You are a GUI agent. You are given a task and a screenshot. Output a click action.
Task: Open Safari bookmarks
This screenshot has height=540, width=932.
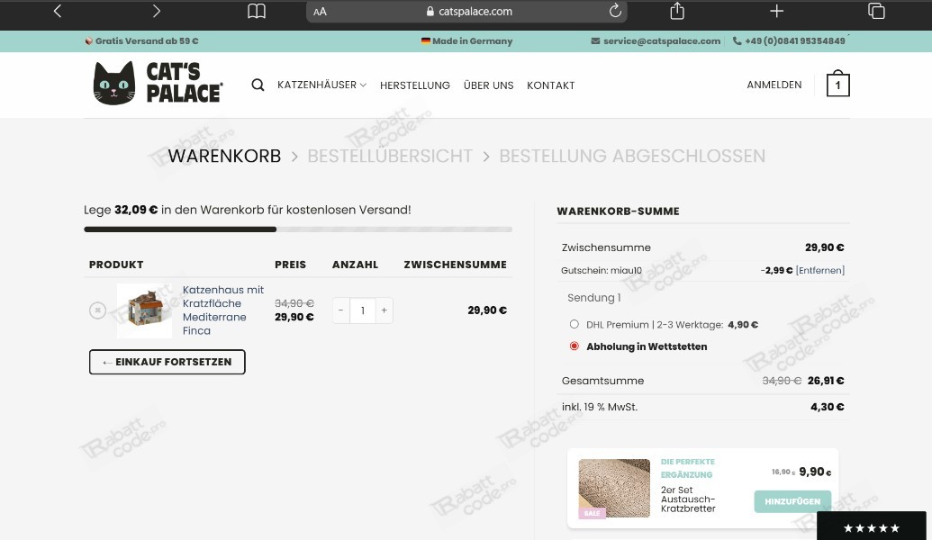pyautogui.click(x=257, y=11)
